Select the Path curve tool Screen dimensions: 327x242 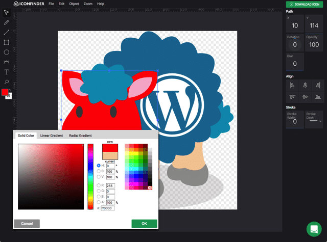tap(6, 62)
